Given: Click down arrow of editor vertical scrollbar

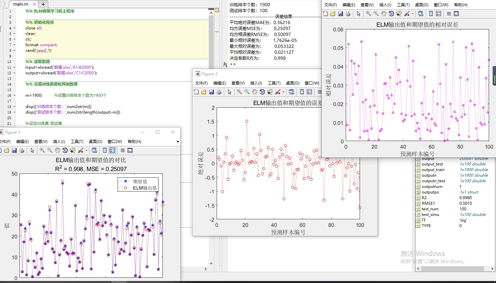Looking at the screenshot, I should click(211, 264).
